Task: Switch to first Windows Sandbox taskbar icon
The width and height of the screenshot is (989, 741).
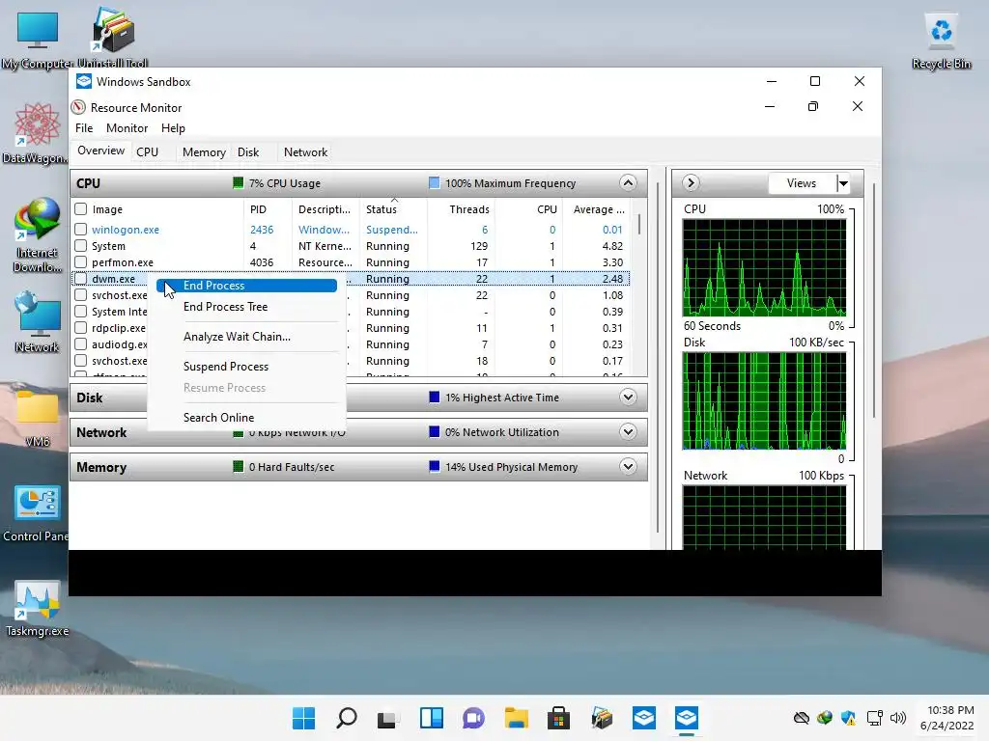Action: 644,718
